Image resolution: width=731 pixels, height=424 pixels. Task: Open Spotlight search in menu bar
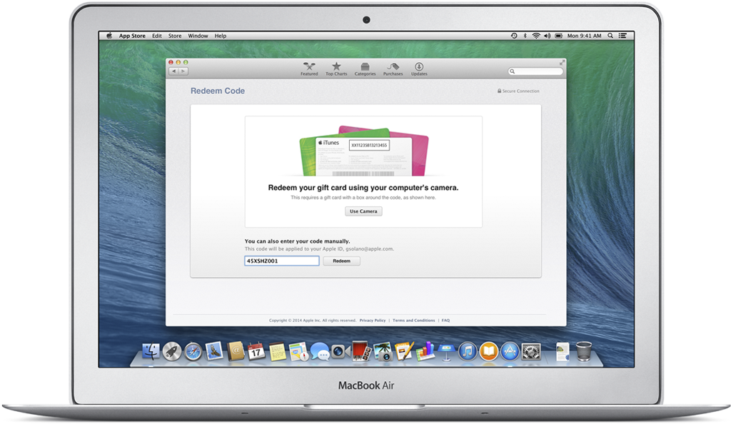610,36
